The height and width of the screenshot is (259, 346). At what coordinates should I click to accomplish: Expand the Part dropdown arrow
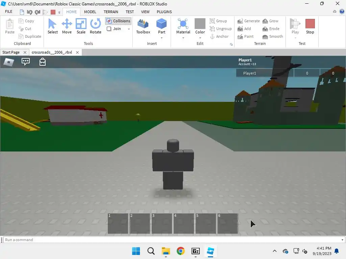(x=162, y=38)
